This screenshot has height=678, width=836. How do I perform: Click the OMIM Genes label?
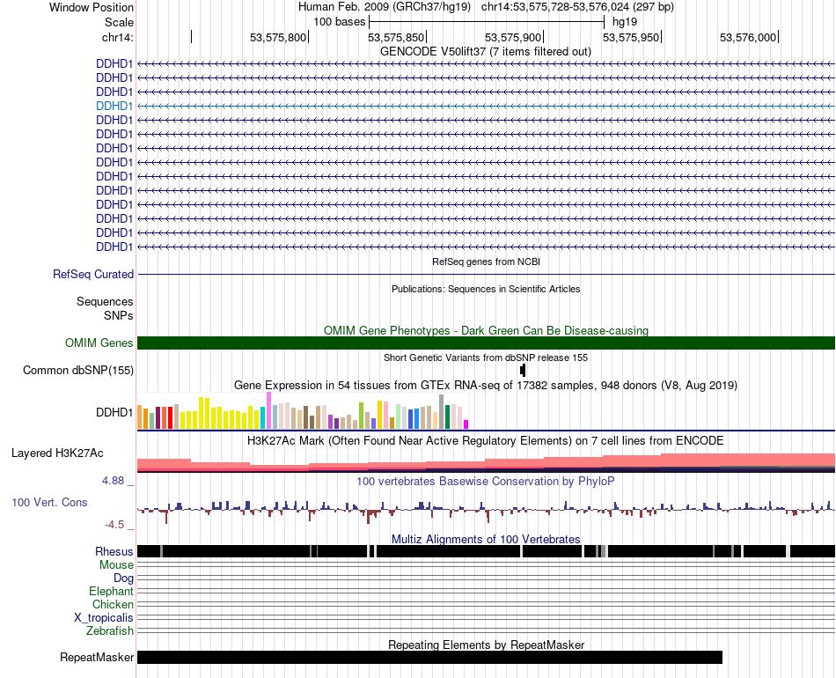point(99,343)
